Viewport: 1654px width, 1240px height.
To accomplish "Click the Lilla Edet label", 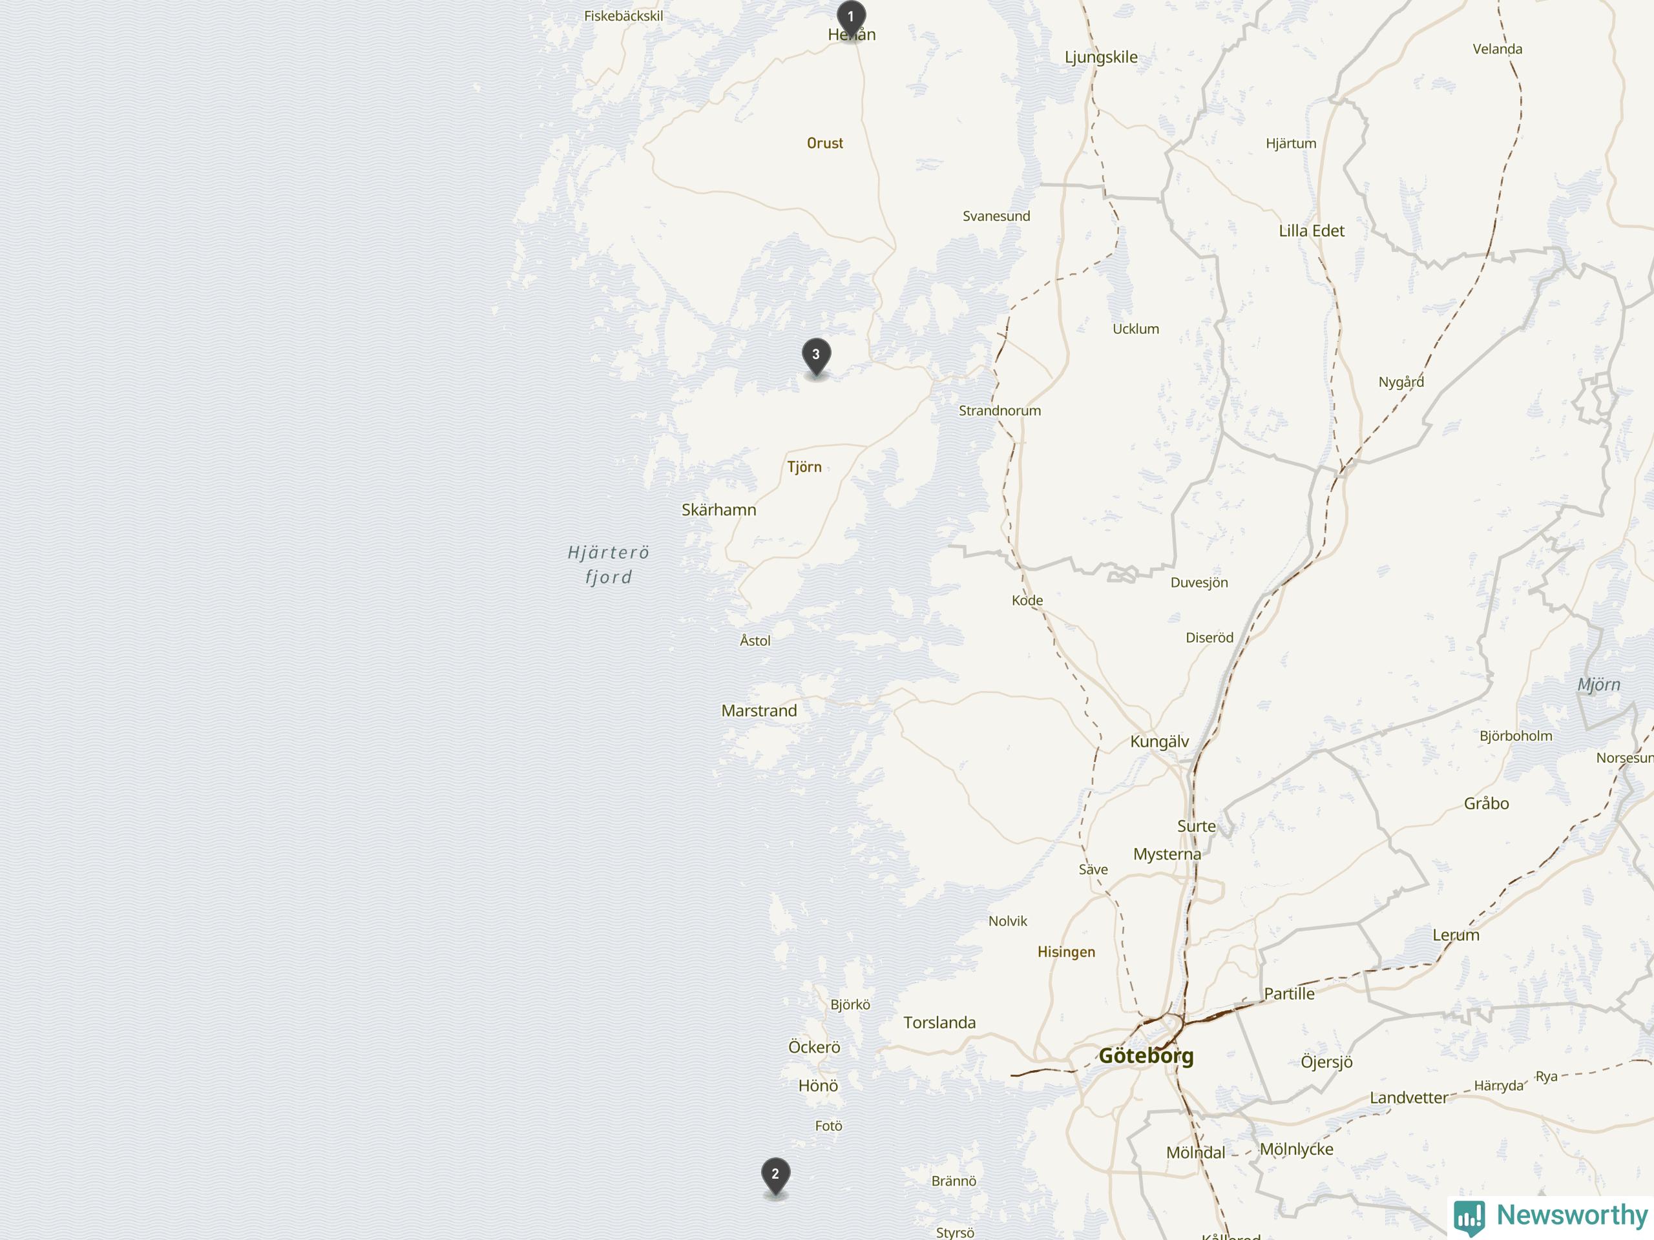I will click(x=1312, y=231).
